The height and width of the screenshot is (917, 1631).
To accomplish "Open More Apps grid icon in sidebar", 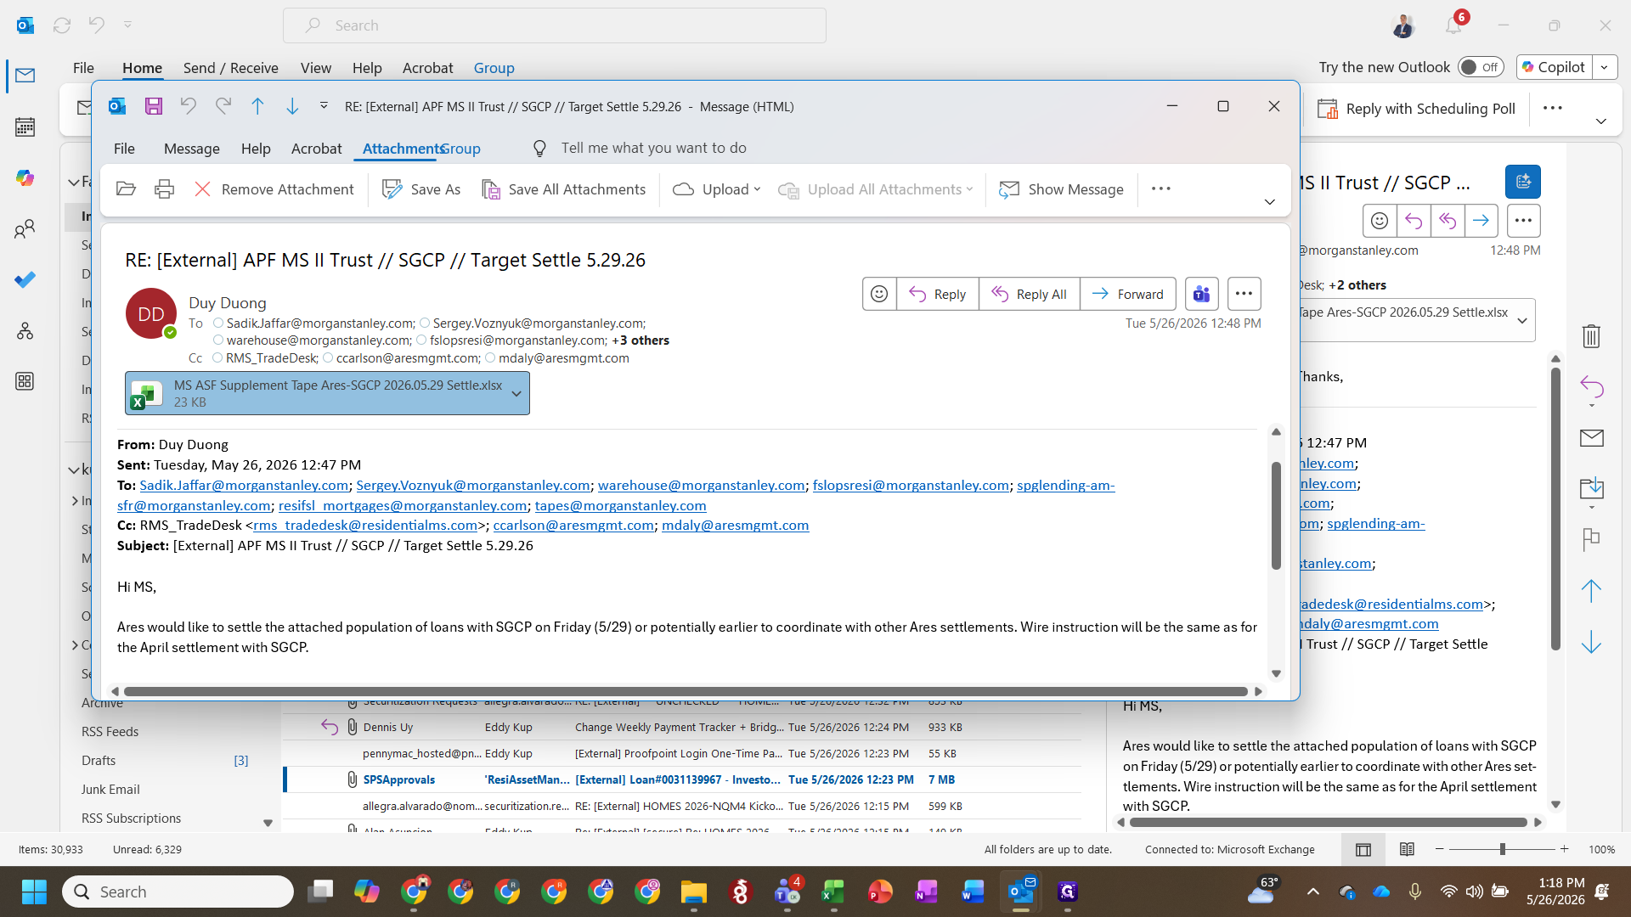I will (25, 381).
